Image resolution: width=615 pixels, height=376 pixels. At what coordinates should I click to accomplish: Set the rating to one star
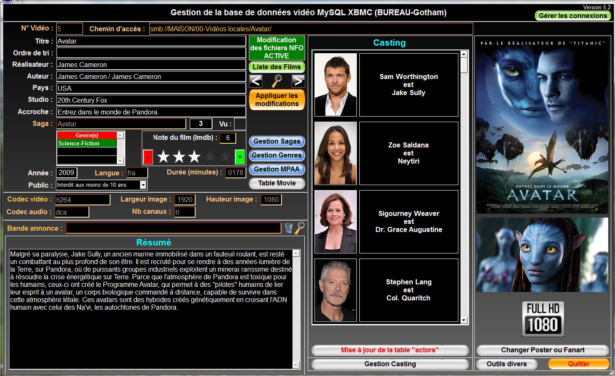tap(163, 157)
